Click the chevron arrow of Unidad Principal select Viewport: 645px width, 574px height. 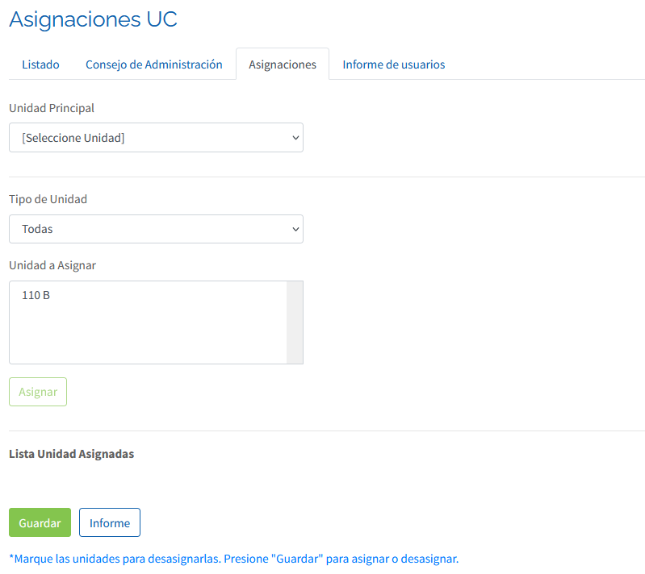[x=295, y=138]
